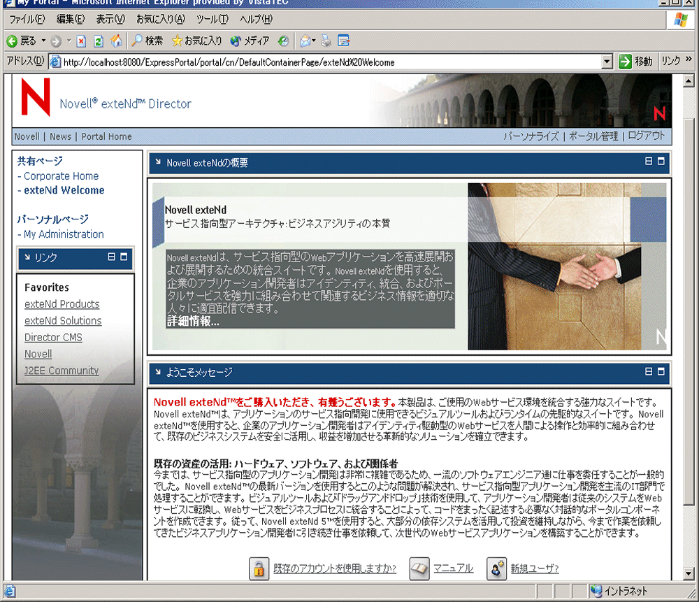Click the Home icon in toolbar
699x602 pixels.
[x=117, y=41]
